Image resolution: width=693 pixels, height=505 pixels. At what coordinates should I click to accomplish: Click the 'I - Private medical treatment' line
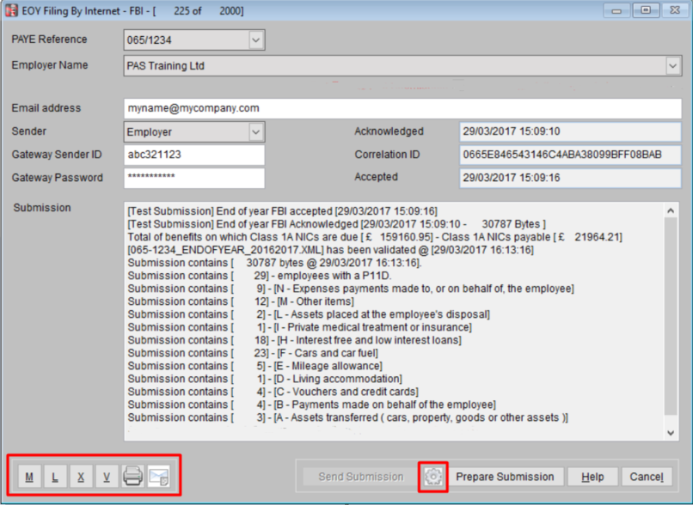pyautogui.click(x=300, y=327)
